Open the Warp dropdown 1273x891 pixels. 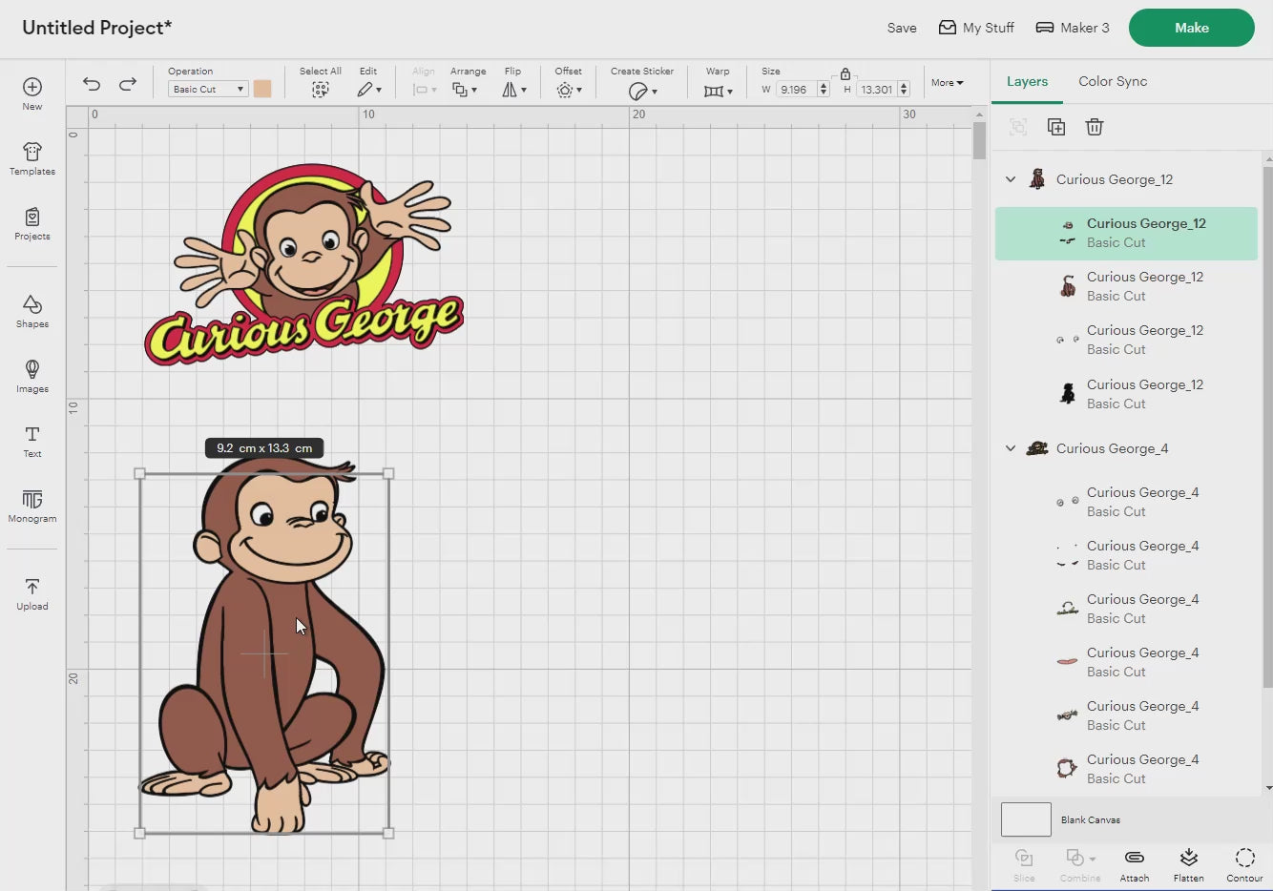(719, 91)
